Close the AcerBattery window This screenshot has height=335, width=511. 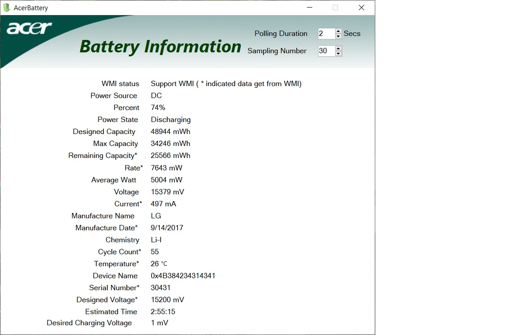(x=362, y=8)
